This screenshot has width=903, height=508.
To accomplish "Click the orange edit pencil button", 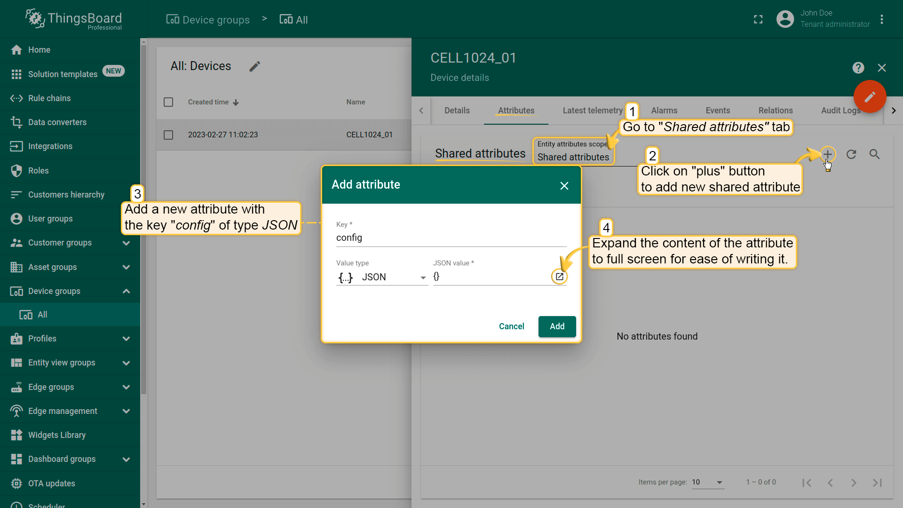I will (870, 96).
